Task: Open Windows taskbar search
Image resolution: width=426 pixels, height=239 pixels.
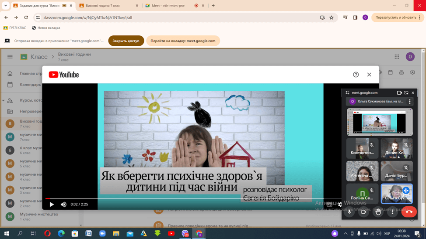Action: point(20,233)
